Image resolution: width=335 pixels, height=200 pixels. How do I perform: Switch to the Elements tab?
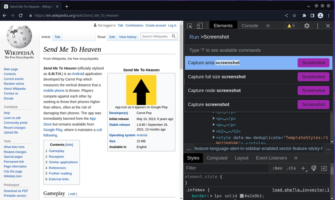(223, 25)
